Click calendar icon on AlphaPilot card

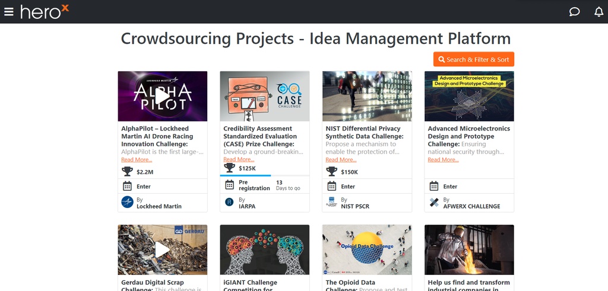click(127, 186)
